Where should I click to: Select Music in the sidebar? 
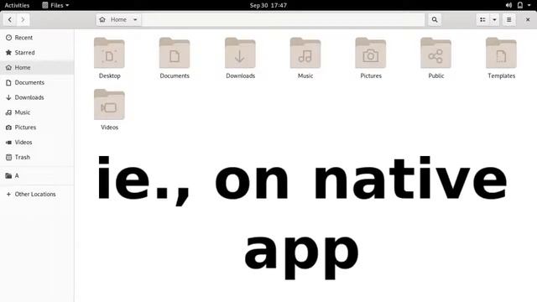[37, 112]
